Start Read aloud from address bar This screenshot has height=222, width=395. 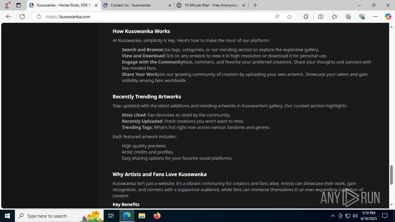coord(277,17)
